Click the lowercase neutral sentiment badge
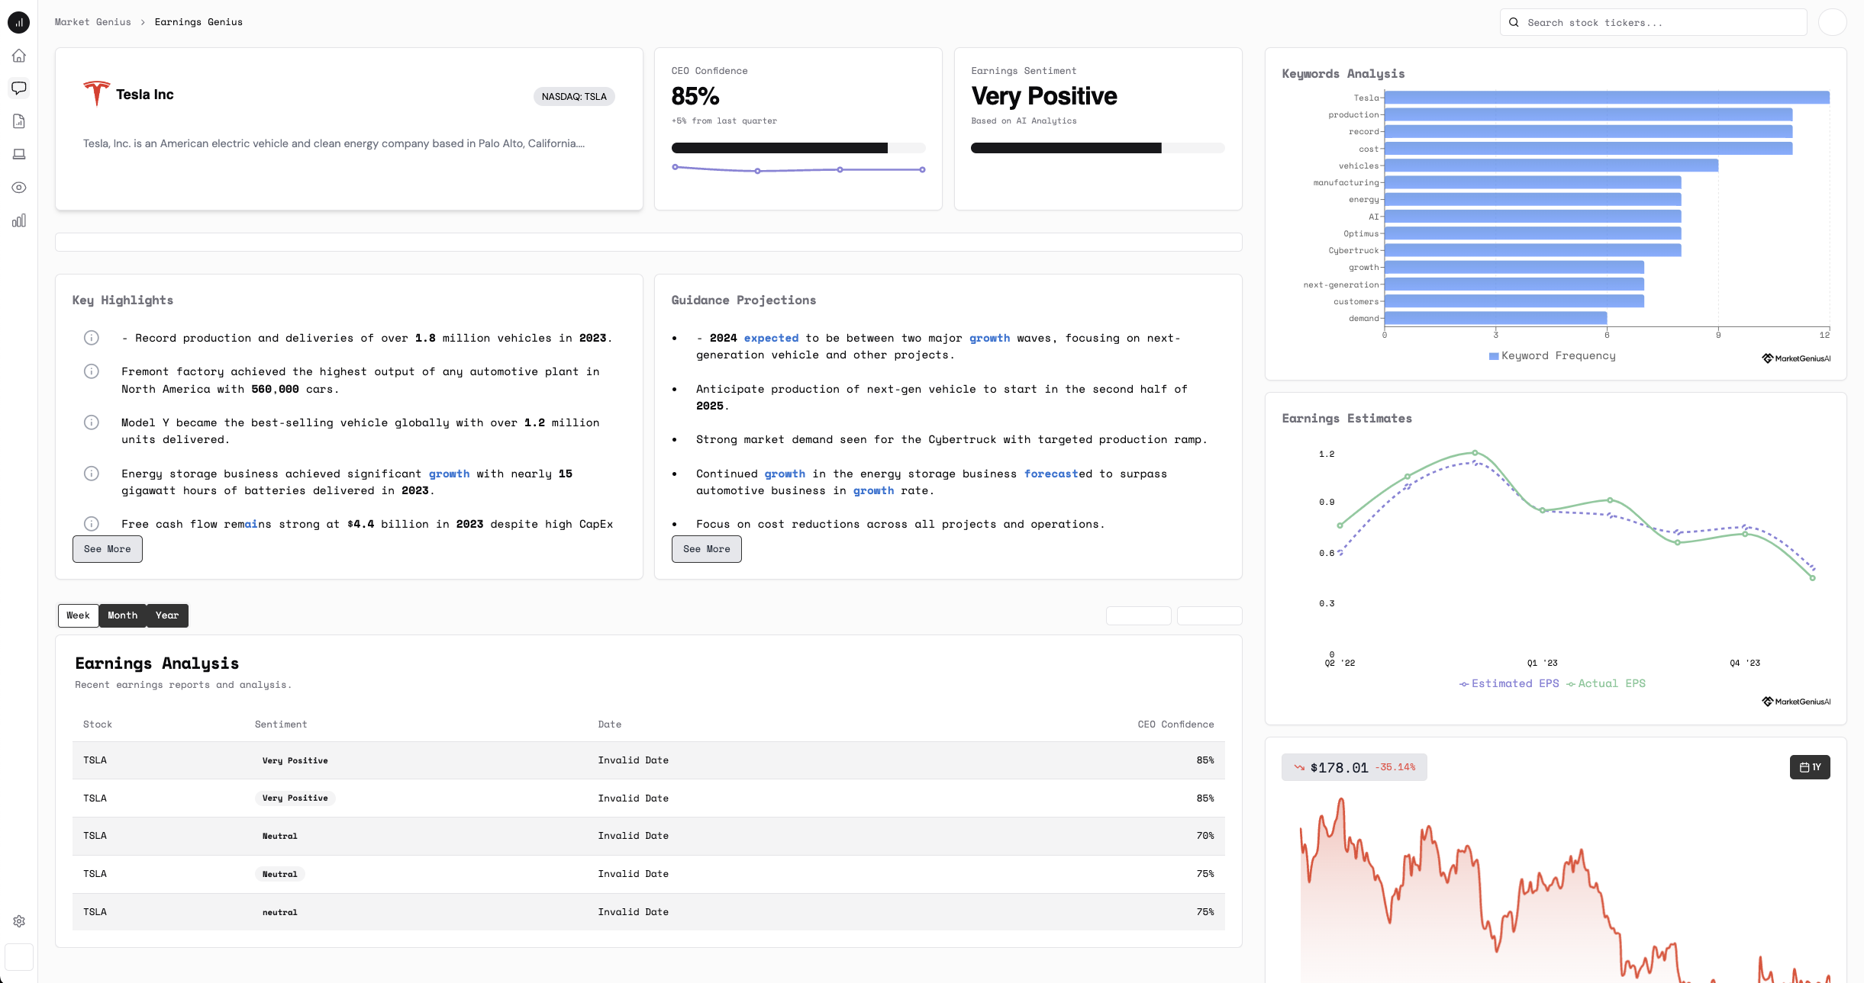The width and height of the screenshot is (1864, 983). [x=280, y=912]
